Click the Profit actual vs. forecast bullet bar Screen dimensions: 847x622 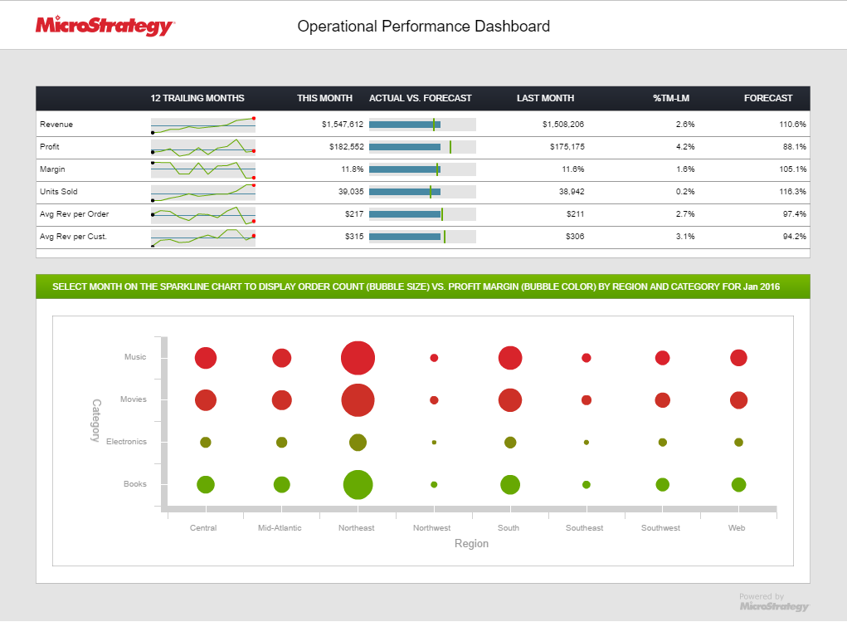[x=421, y=147]
